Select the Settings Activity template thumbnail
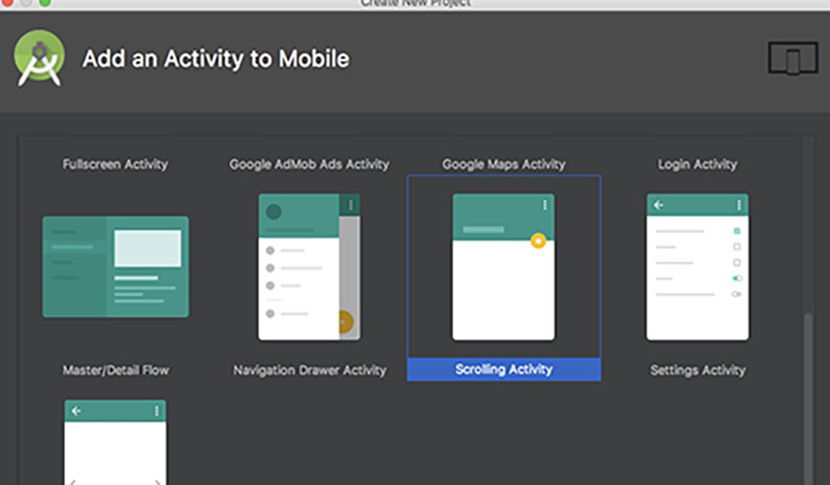Viewport: 830px width, 485px height. (698, 267)
